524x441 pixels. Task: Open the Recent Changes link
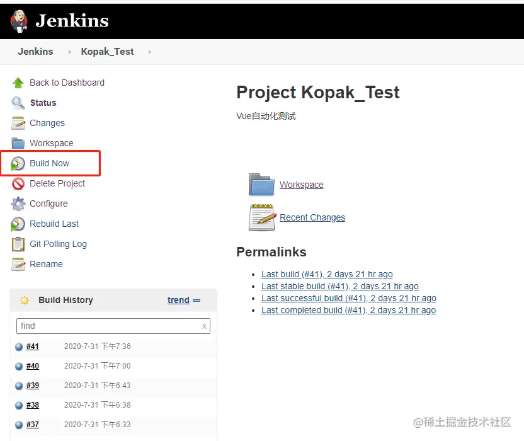click(x=312, y=217)
